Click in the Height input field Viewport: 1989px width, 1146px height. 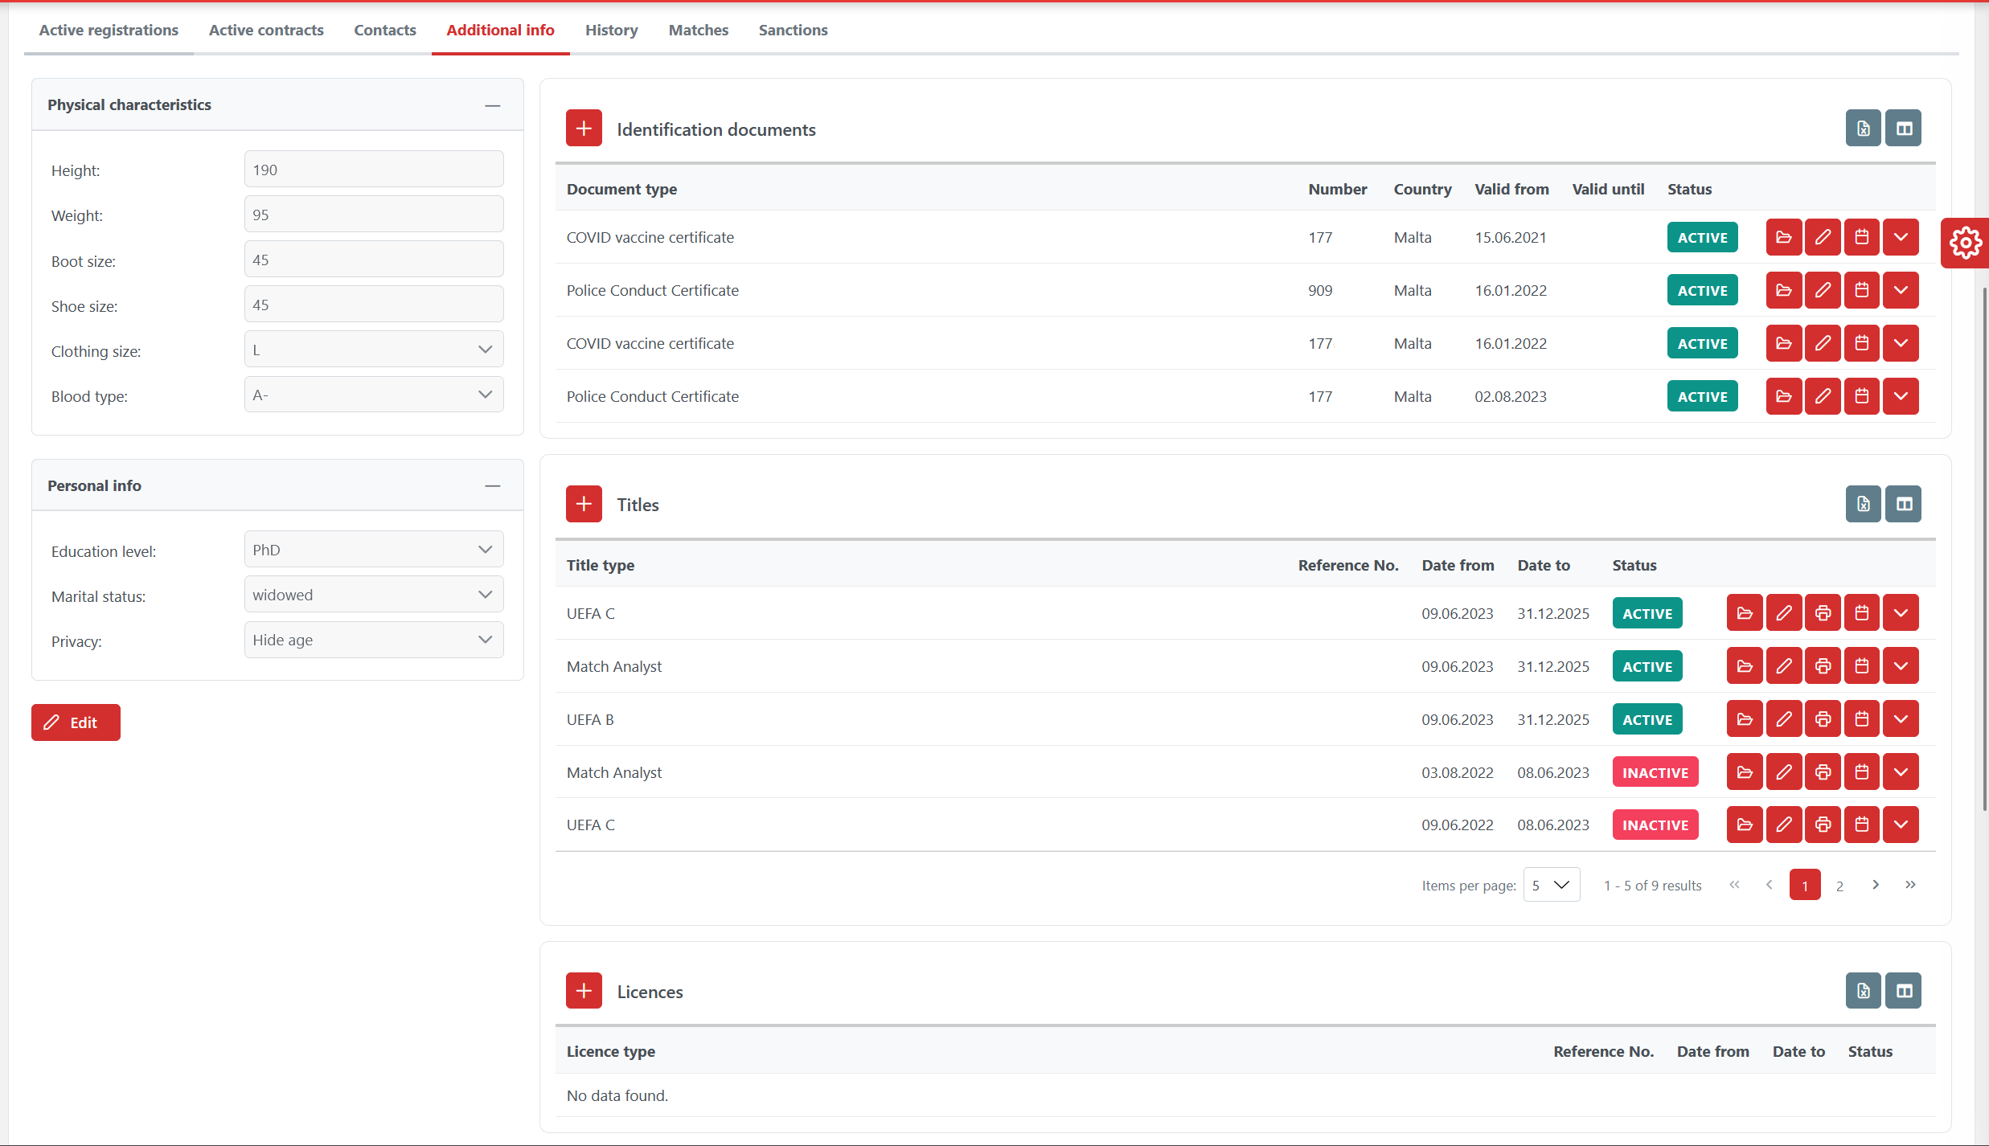click(374, 170)
